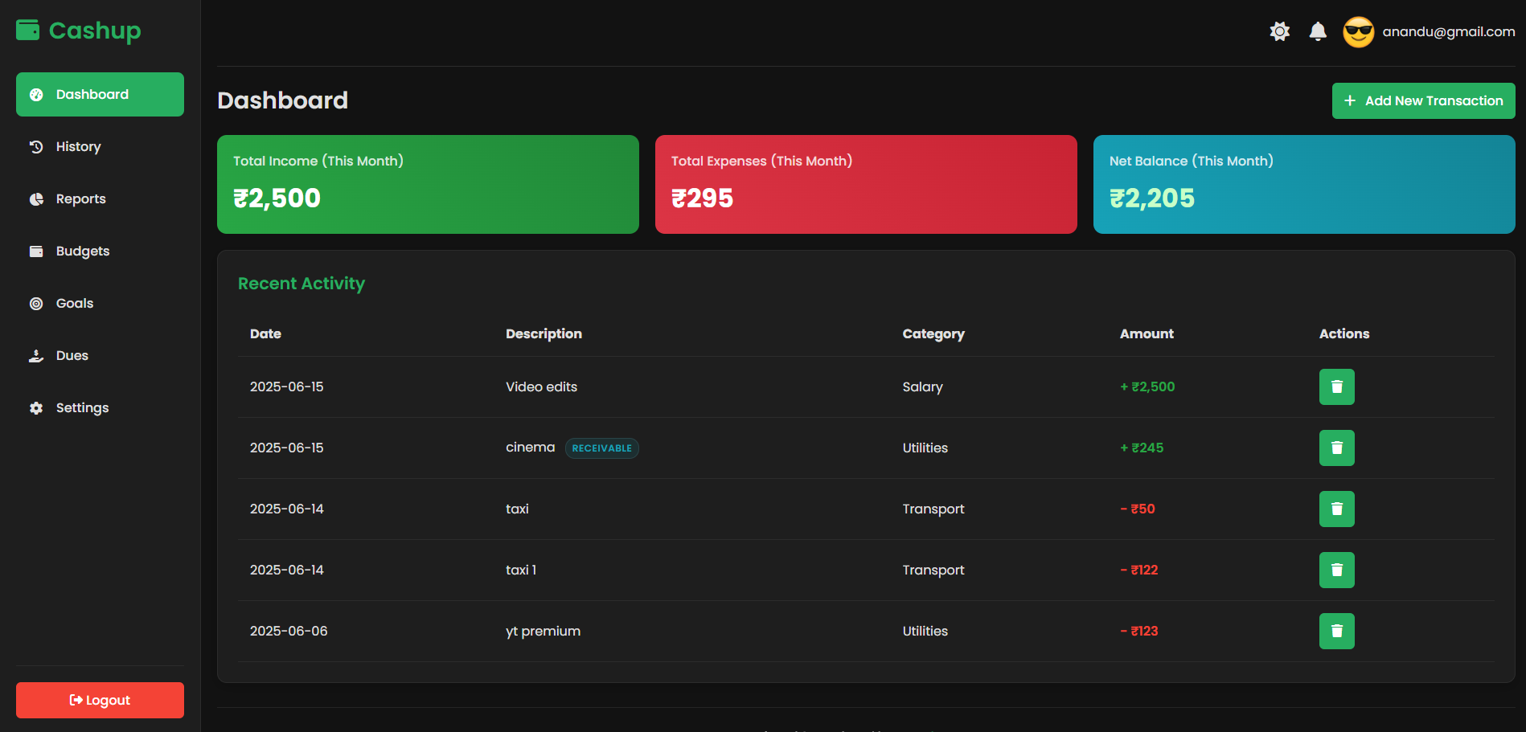This screenshot has width=1526, height=732.
Task: Click the Net Balance card
Action: pos(1303,184)
